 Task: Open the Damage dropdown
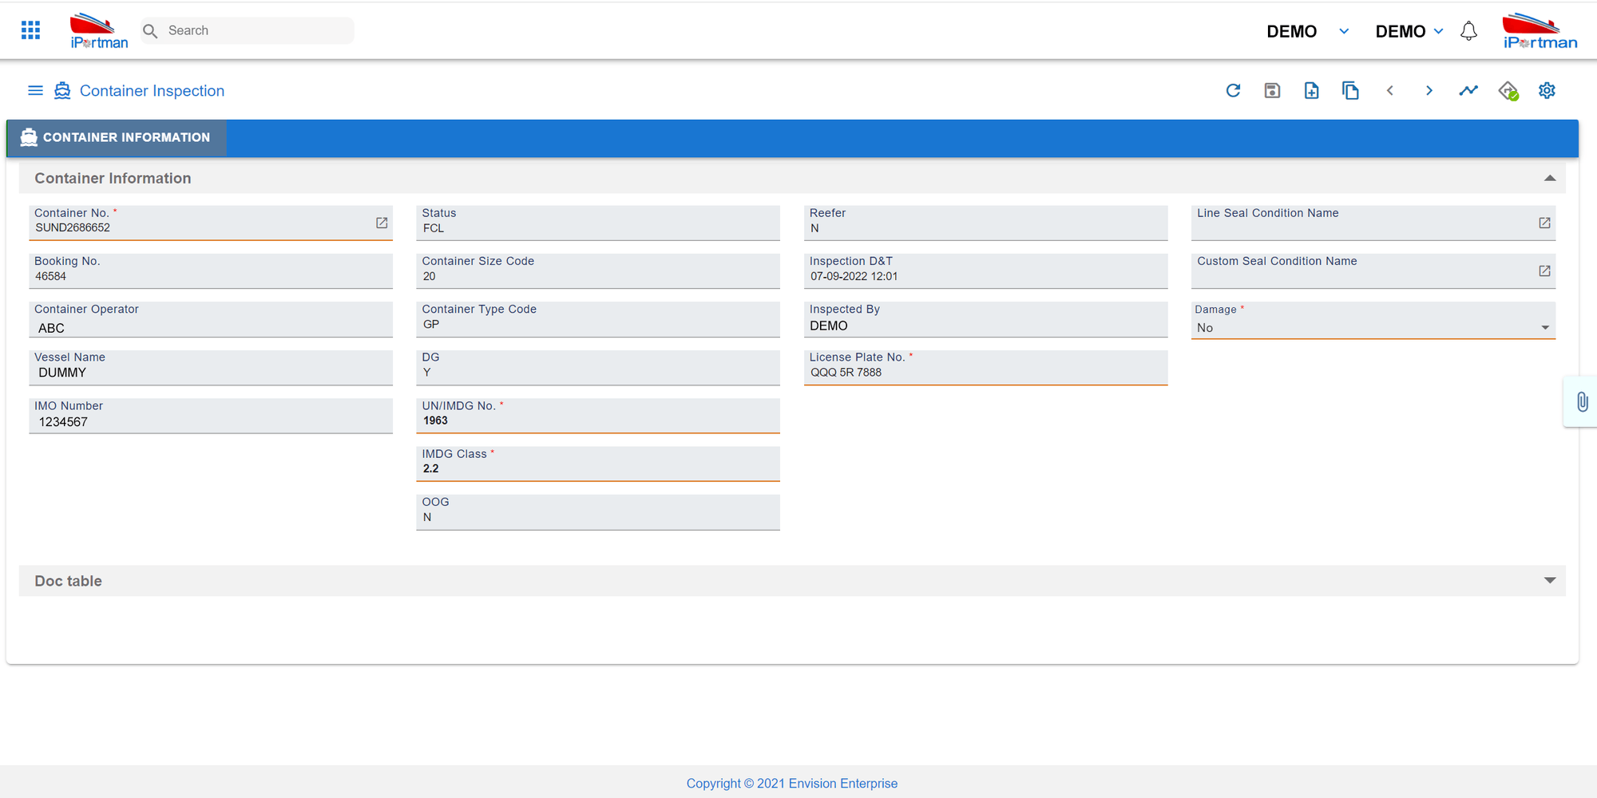(x=1544, y=326)
